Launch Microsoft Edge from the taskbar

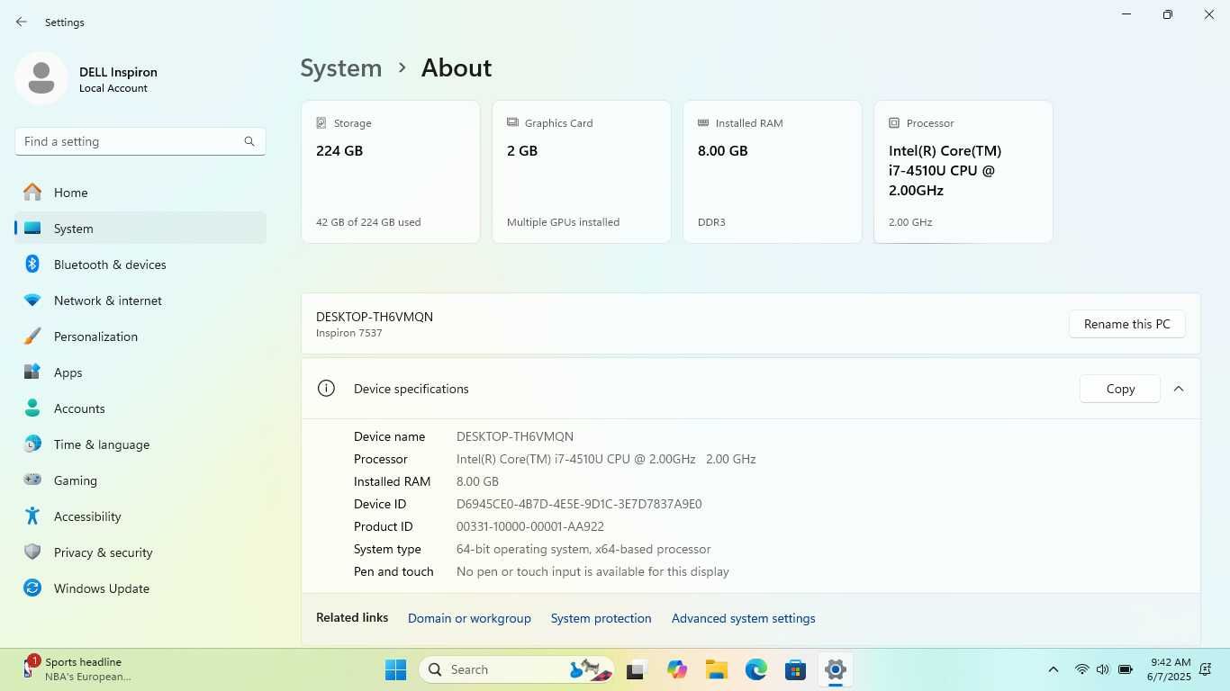[x=755, y=669]
